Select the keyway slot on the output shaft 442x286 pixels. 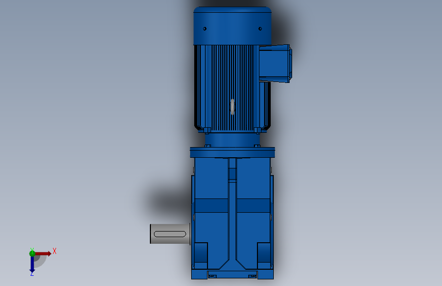pos(170,234)
